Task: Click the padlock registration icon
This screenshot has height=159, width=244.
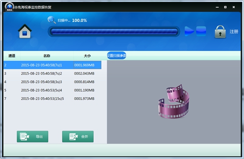Action: [220, 32]
